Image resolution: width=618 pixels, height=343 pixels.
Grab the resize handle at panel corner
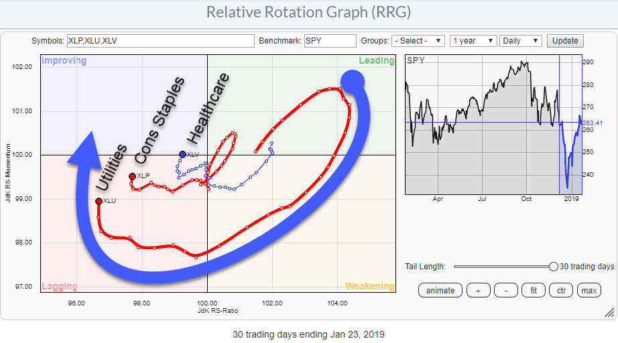609,312
